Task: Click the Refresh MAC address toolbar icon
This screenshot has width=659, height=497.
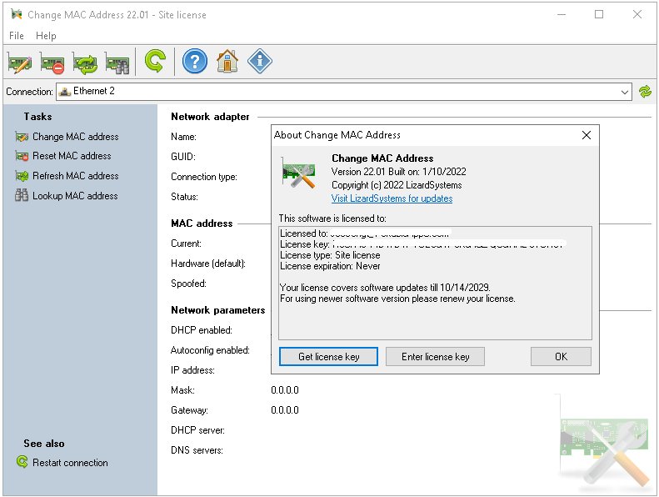Action: pos(85,63)
